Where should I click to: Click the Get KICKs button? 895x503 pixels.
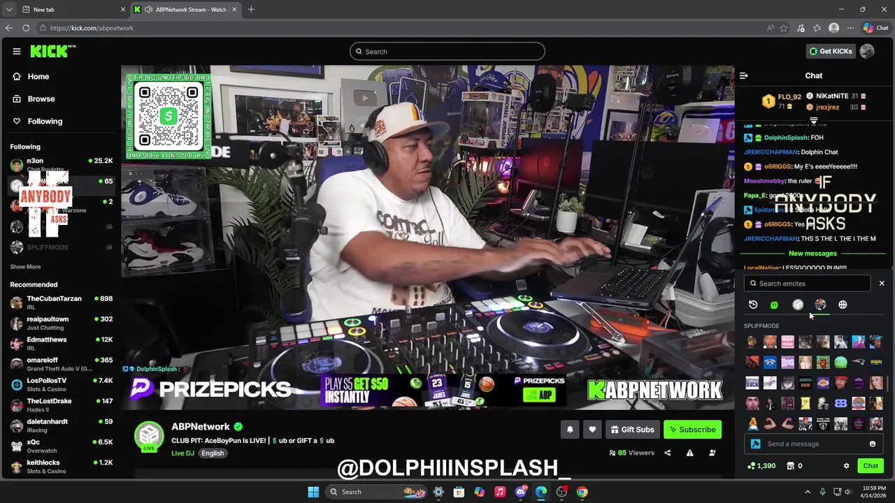pos(831,51)
